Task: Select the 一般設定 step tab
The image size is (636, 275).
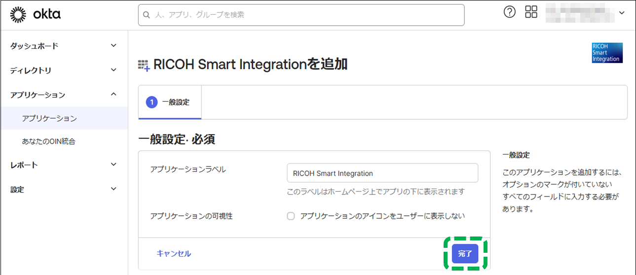Action: (x=170, y=102)
